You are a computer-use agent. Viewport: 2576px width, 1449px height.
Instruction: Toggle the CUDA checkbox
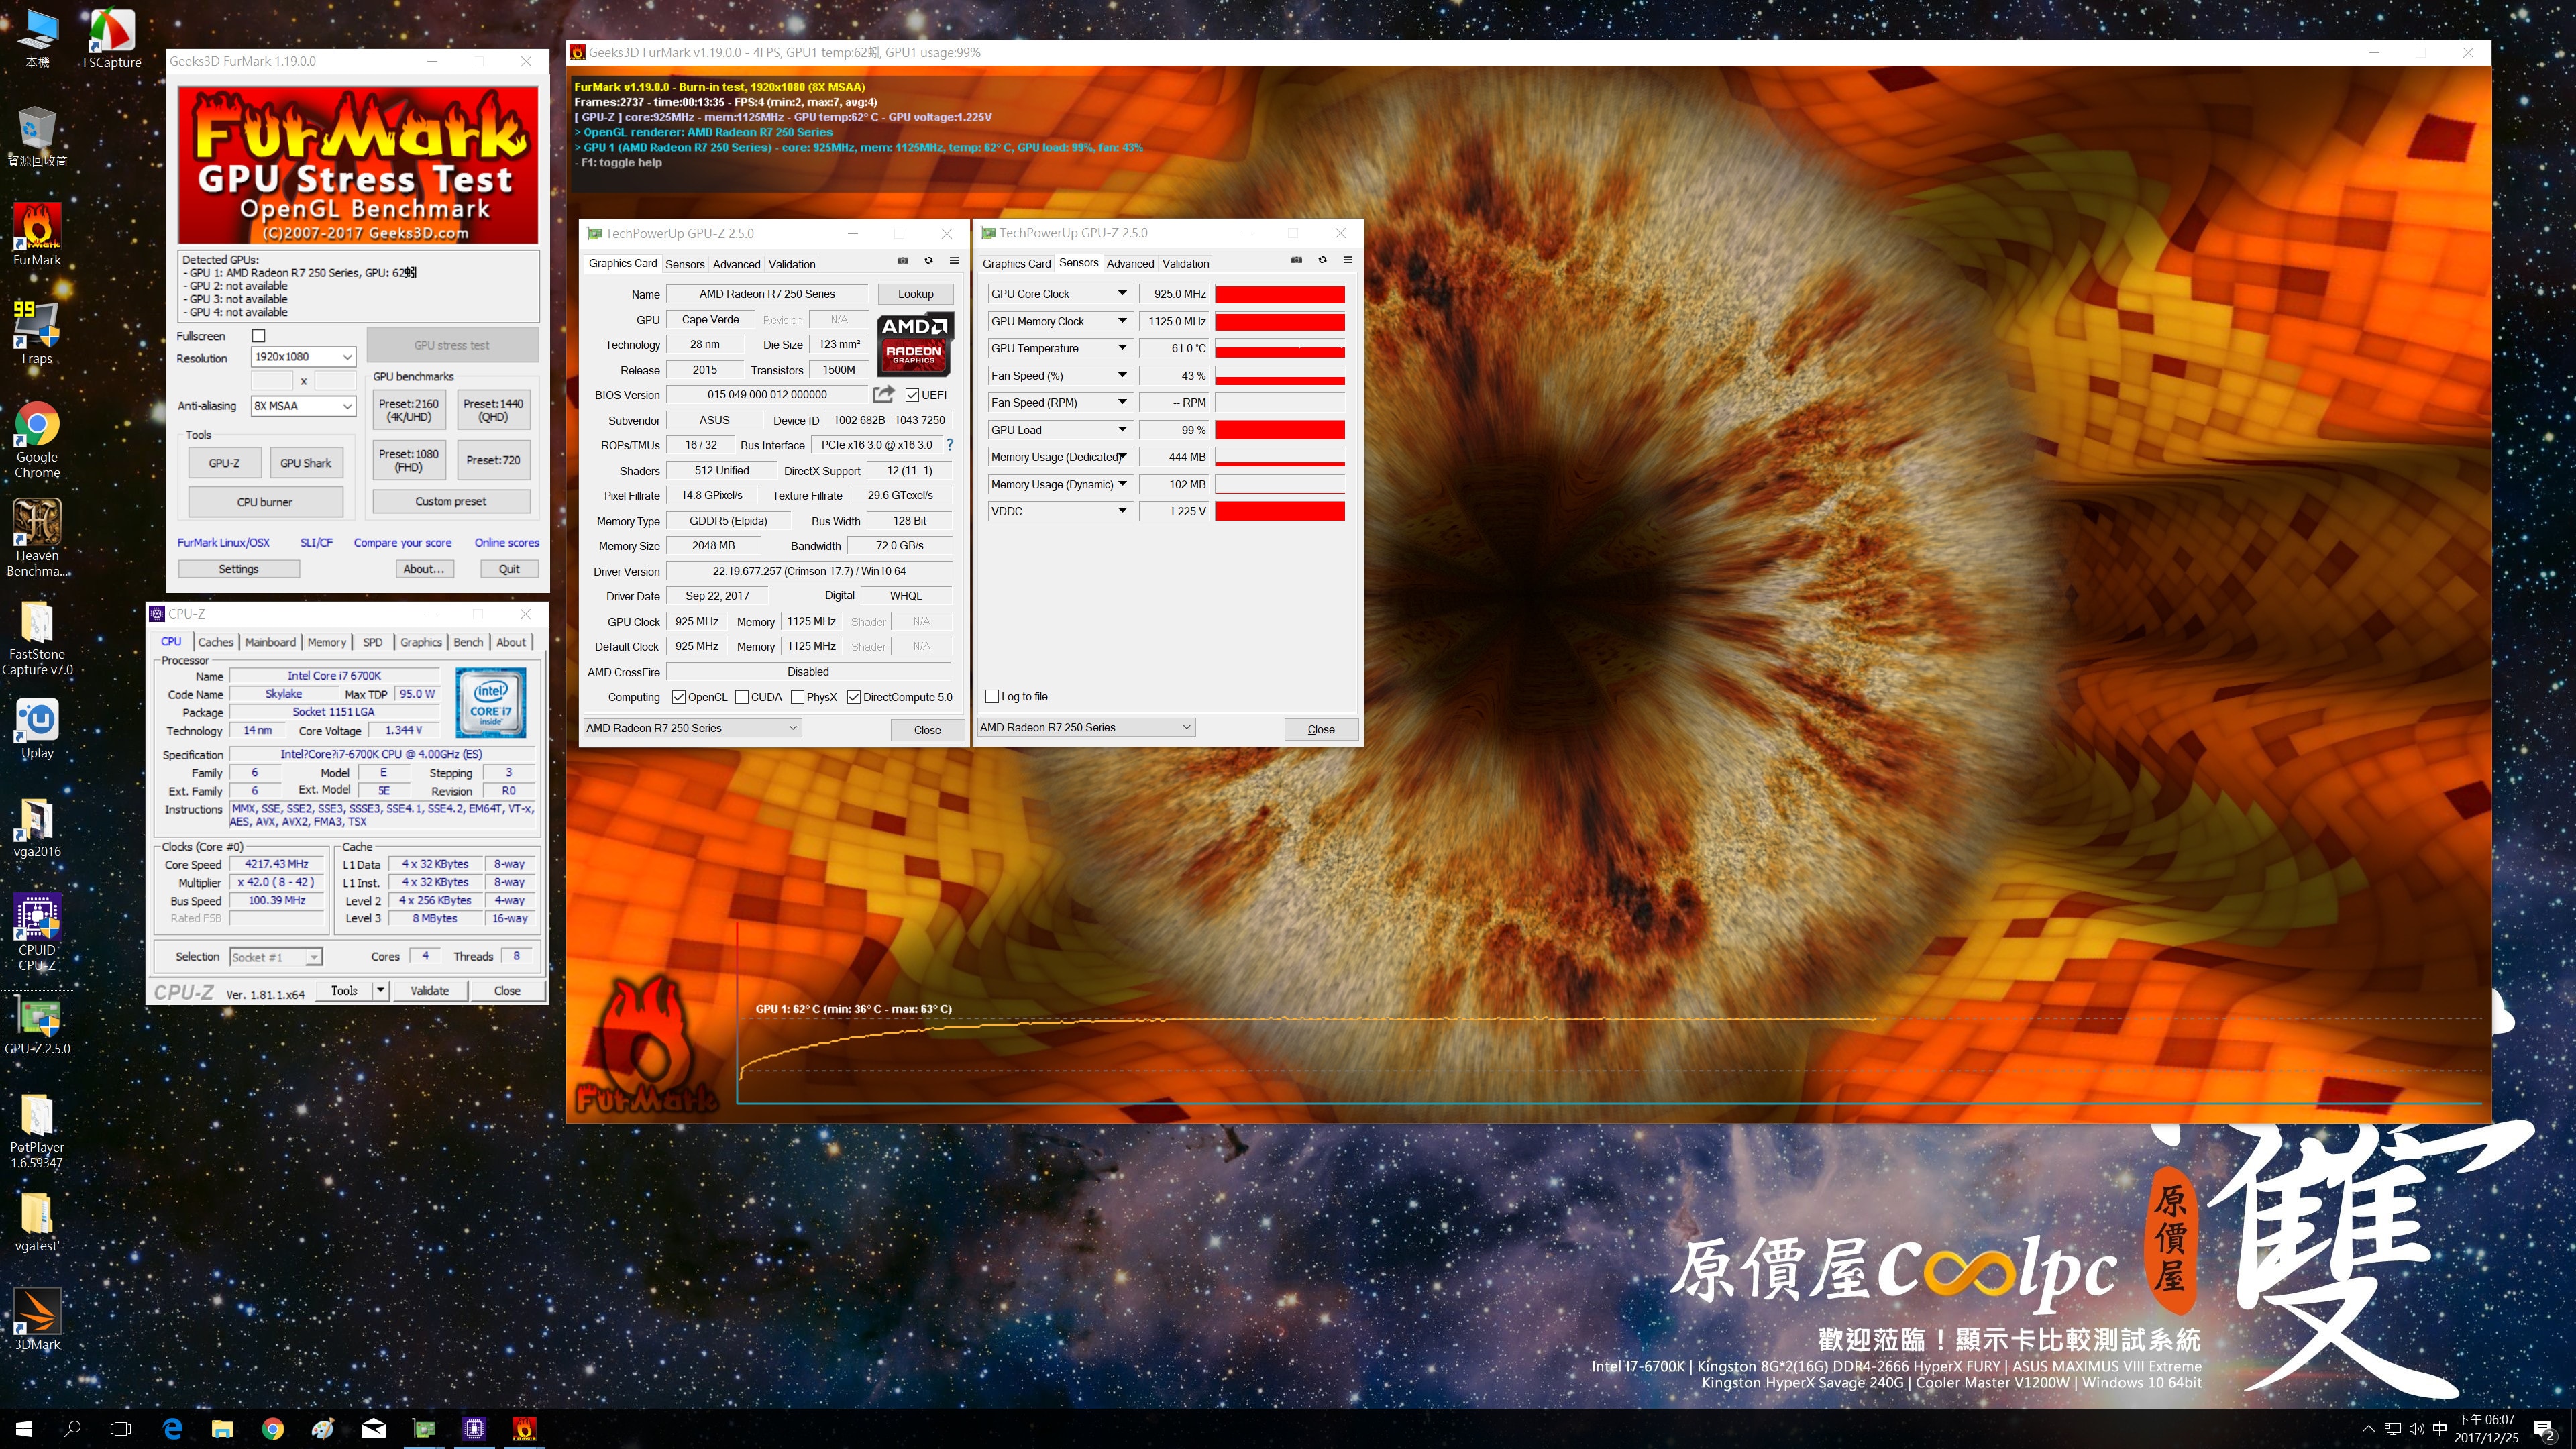coord(742,697)
